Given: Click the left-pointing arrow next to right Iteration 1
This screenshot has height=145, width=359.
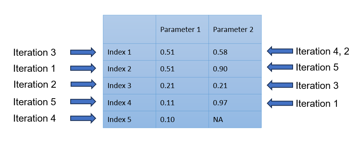Looking at the screenshot, I should pos(280,103).
